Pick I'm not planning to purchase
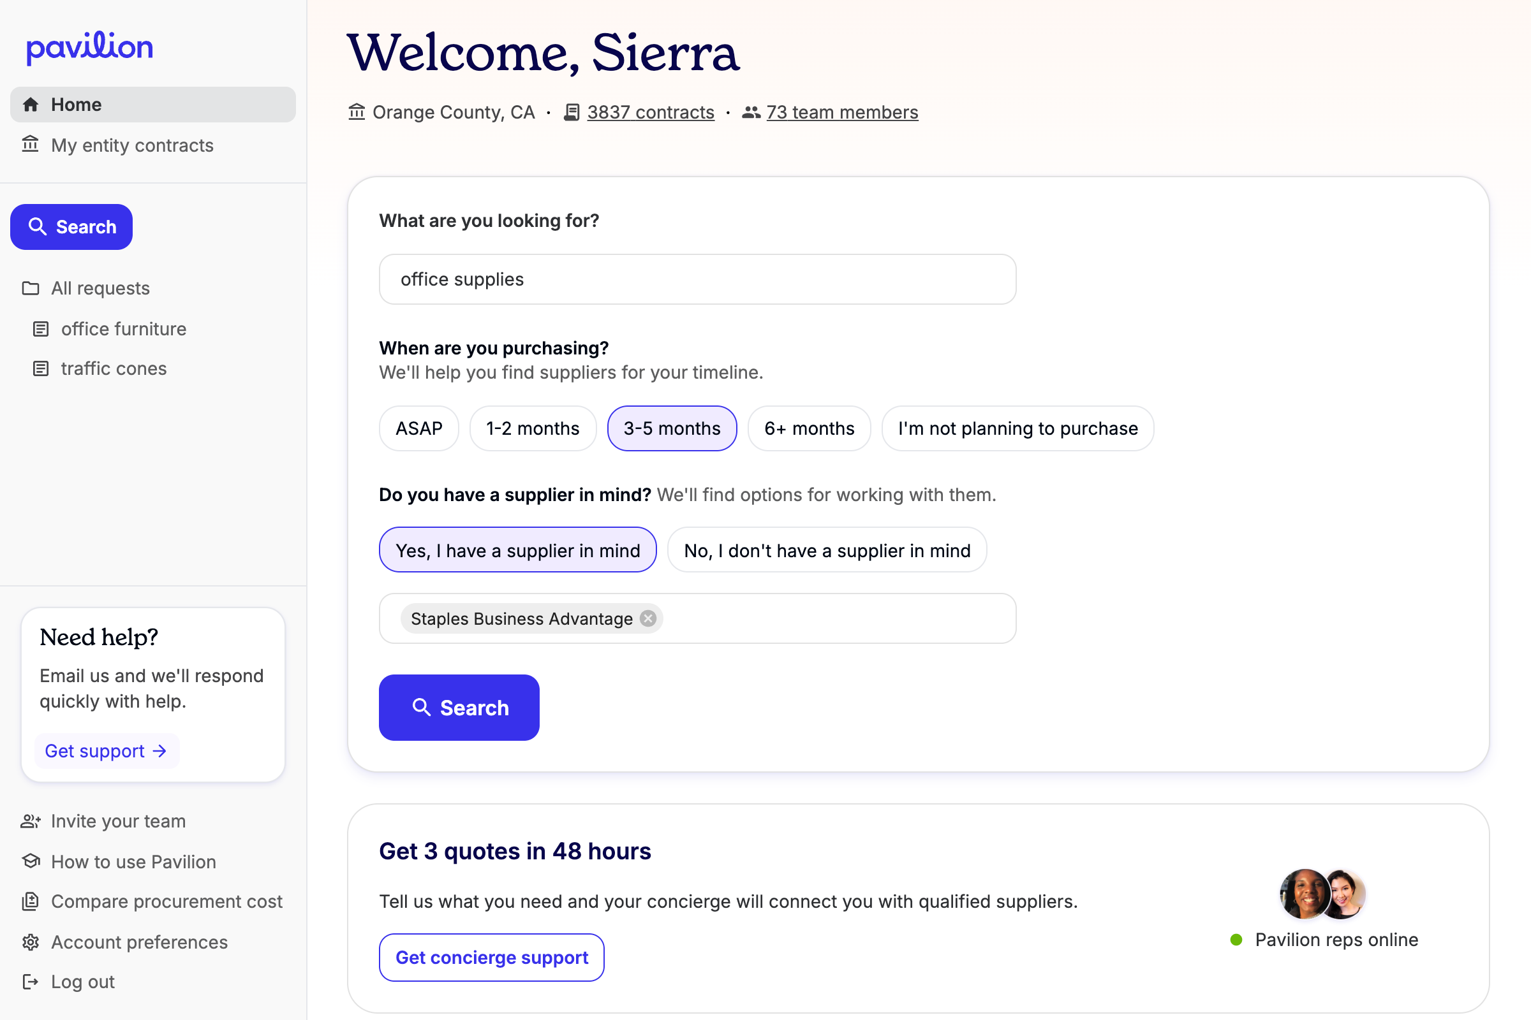1531x1020 pixels. click(x=1017, y=428)
